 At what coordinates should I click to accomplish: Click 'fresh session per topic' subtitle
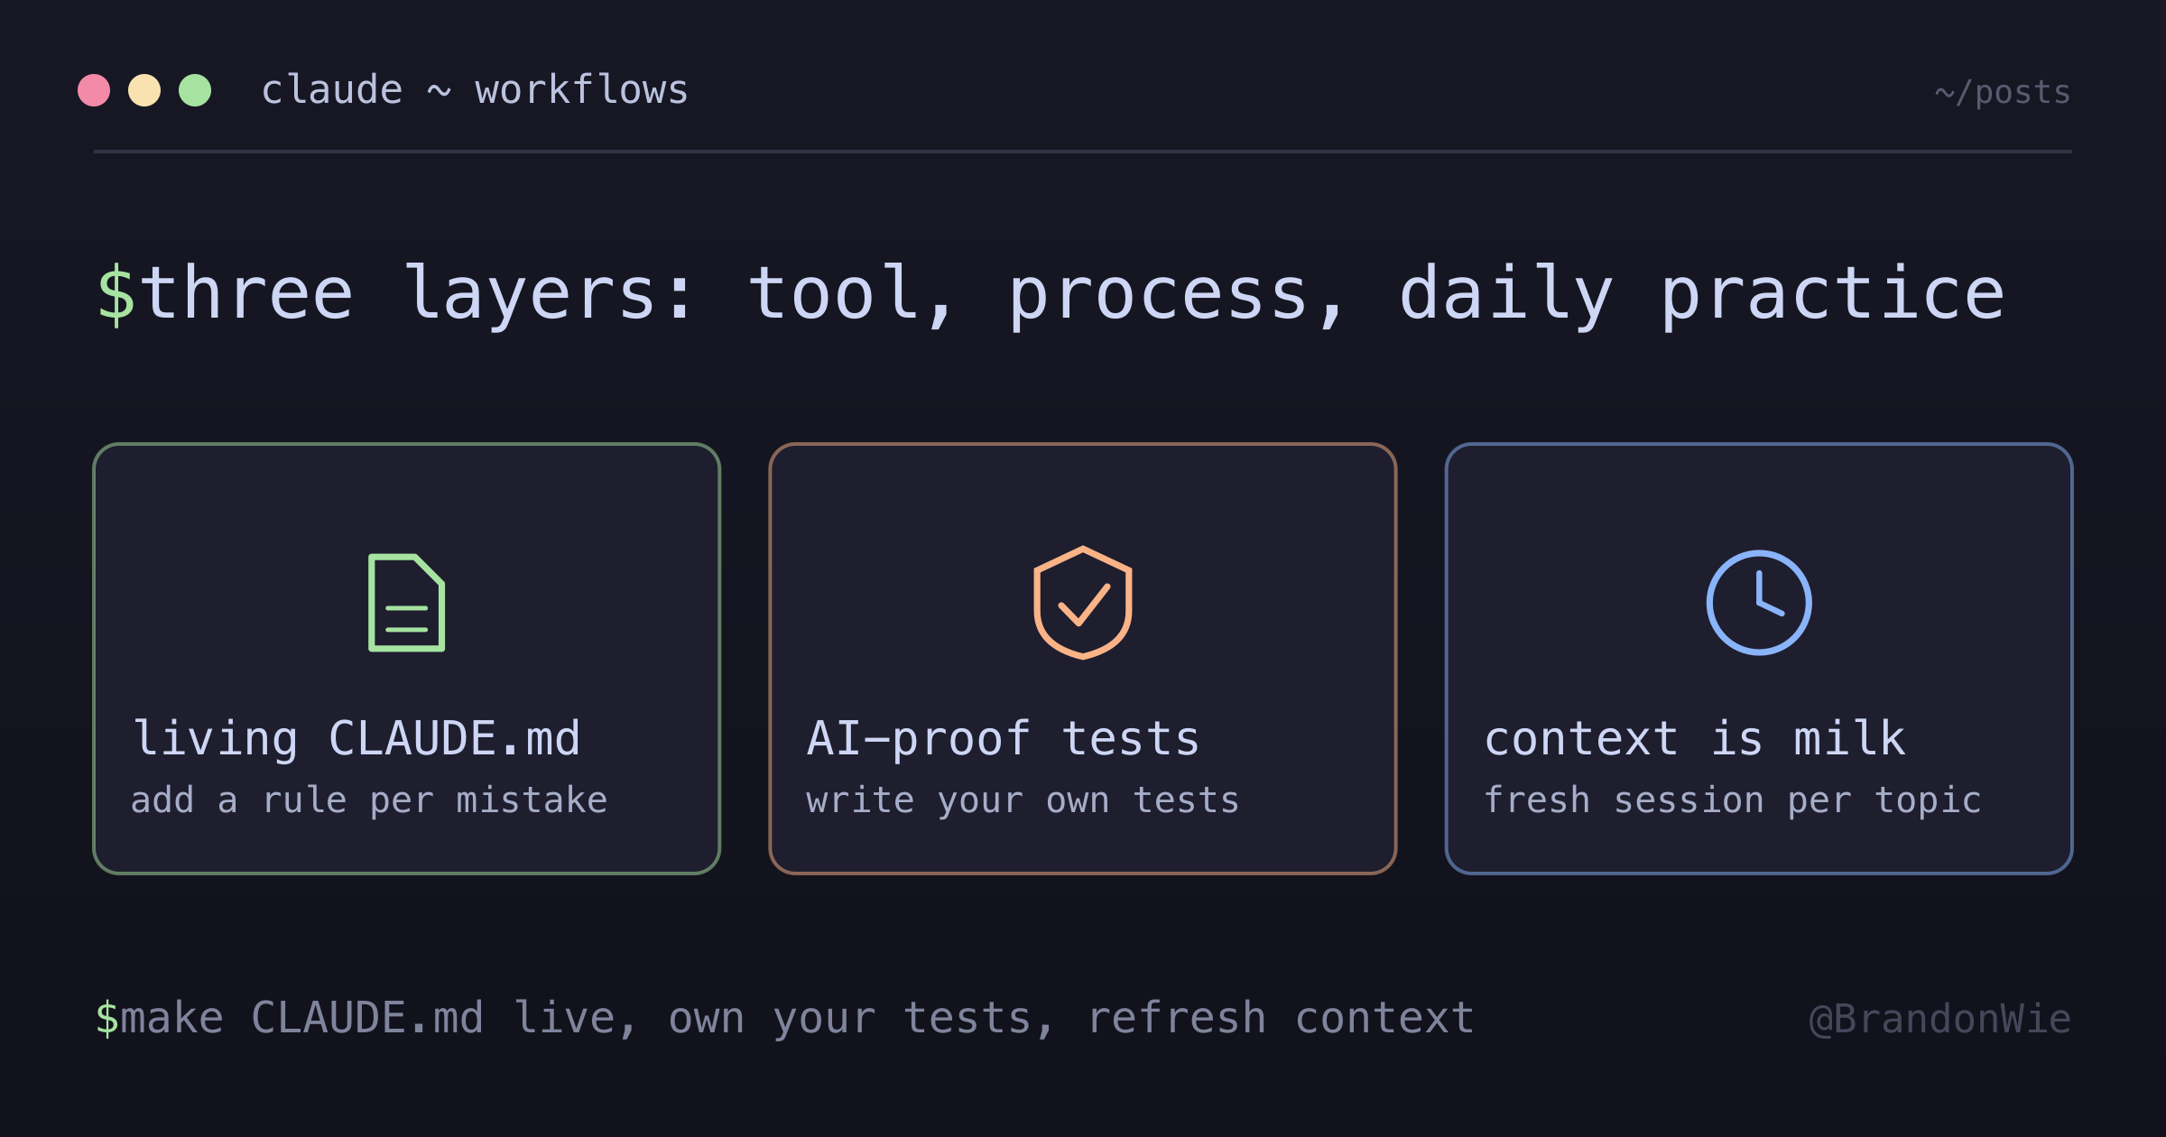[1732, 800]
